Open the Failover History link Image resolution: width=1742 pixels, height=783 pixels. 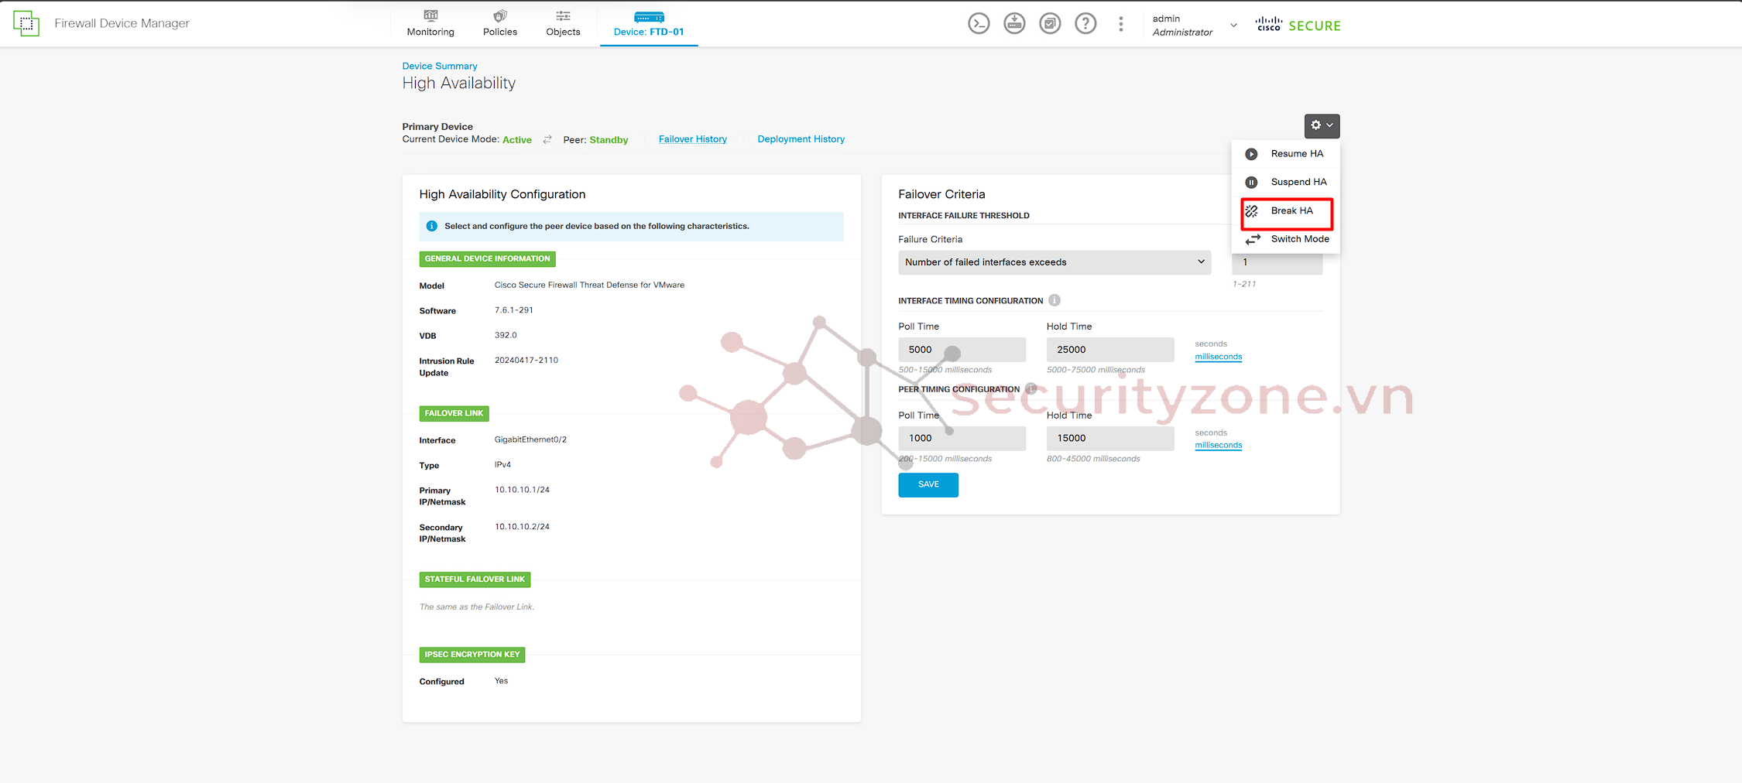692,139
